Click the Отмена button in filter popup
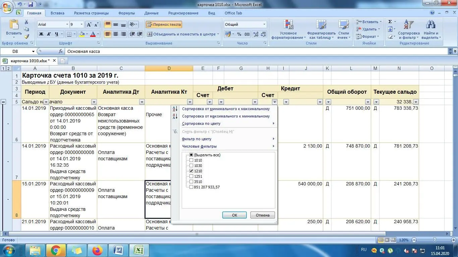The width and height of the screenshot is (458, 257). coord(263,215)
